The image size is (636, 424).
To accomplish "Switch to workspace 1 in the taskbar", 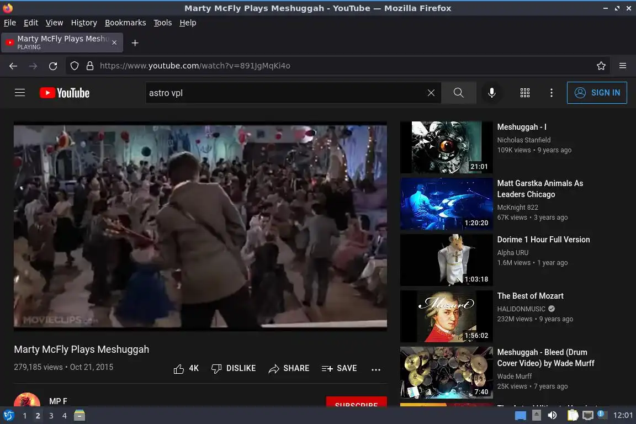I will pyautogui.click(x=25, y=416).
